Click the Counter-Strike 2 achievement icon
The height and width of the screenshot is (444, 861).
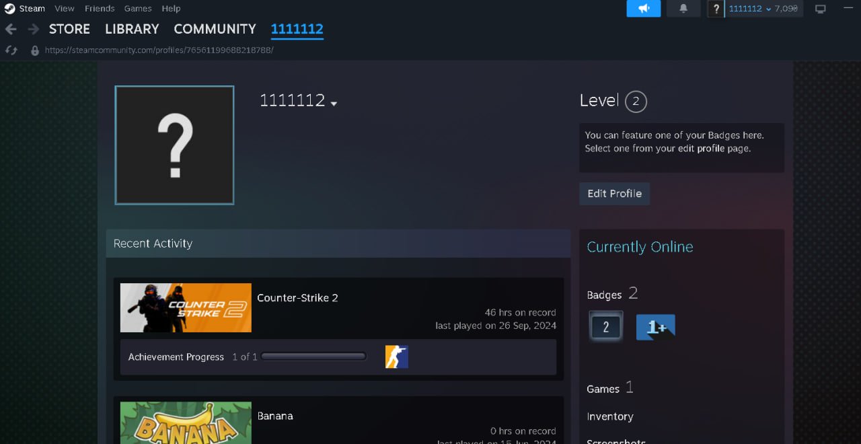click(x=397, y=357)
